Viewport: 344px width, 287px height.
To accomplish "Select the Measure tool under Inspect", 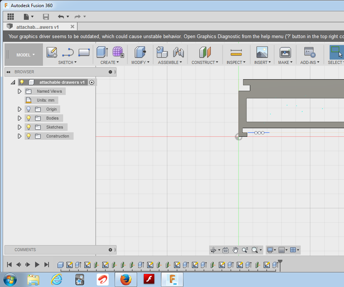I will [236, 52].
